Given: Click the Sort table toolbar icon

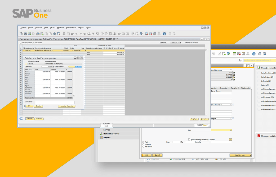Looking at the screenshot, I should [x=97, y=34].
